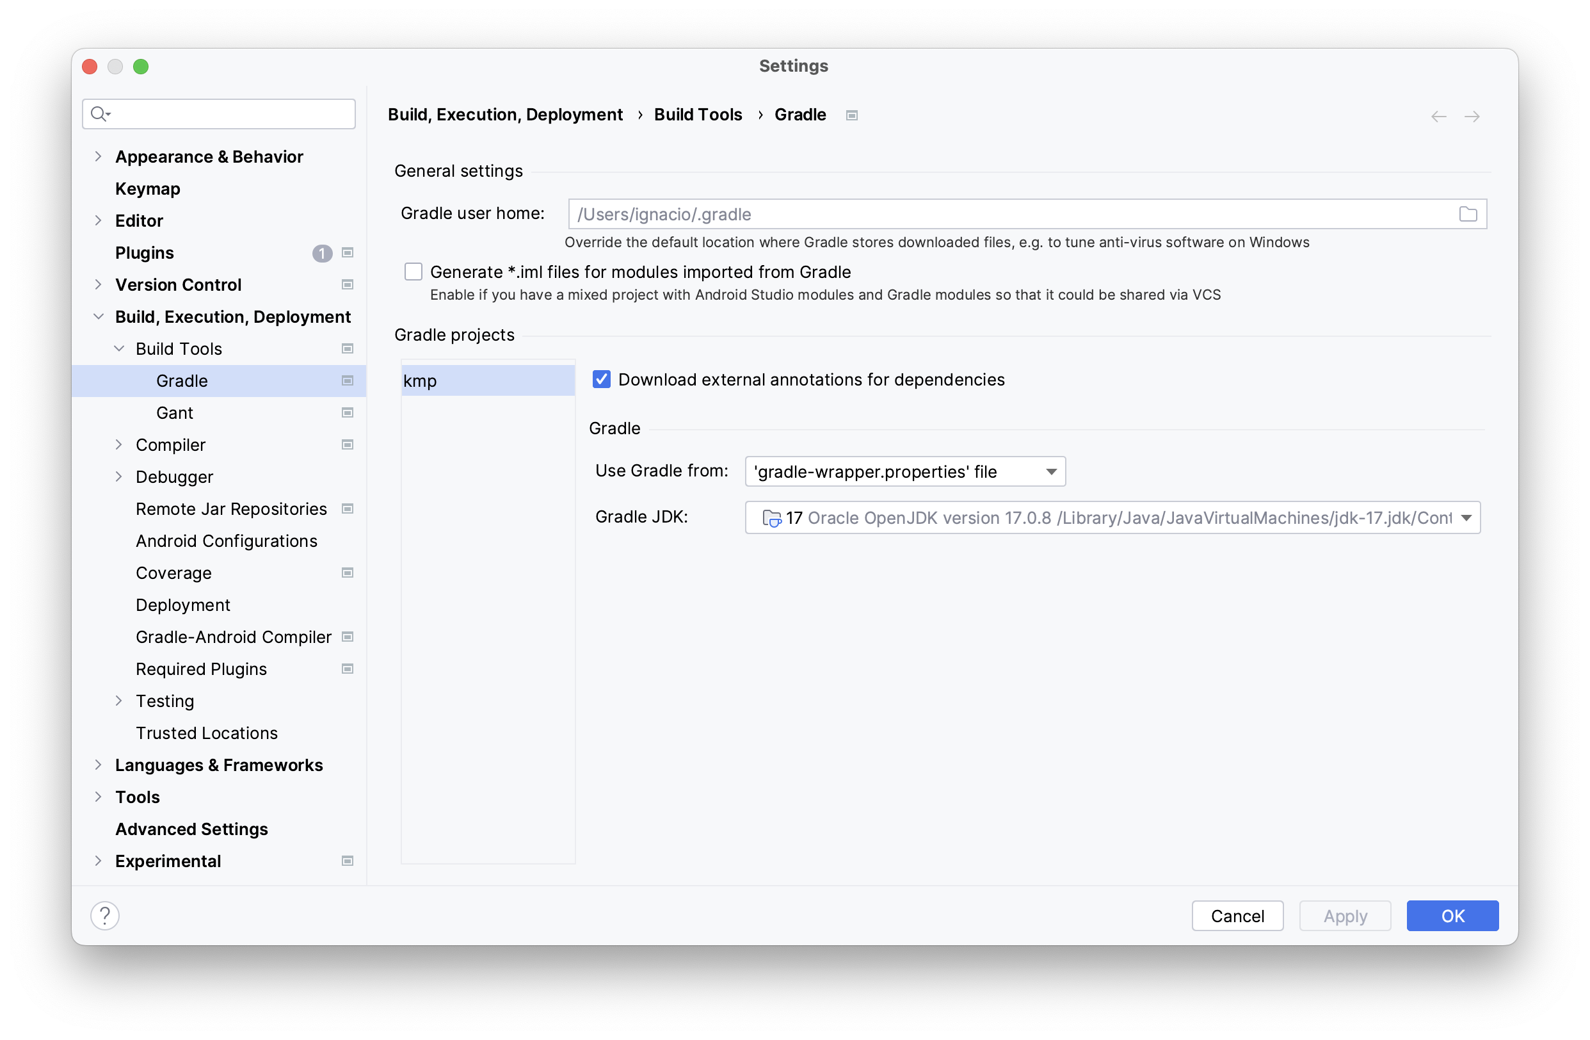The width and height of the screenshot is (1590, 1040).
Task: Click the reset icon beside Version Control
Action: click(x=348, y=284)
